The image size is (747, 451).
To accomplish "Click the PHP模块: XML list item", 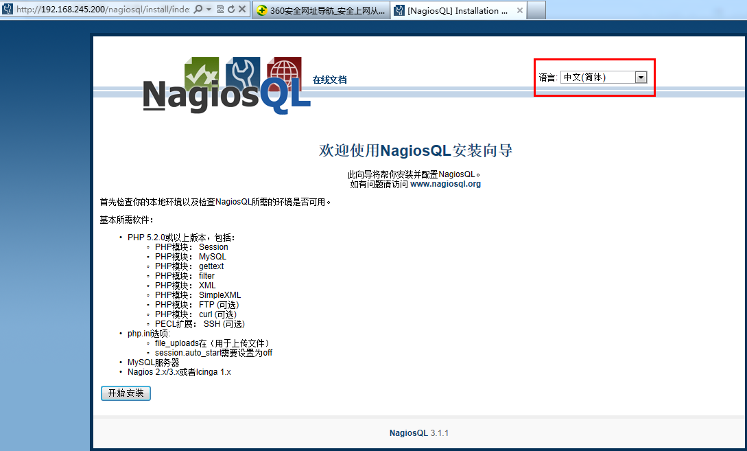I will coord(185,285).
